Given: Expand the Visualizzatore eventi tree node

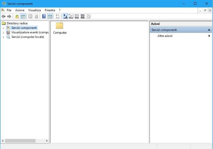Looking at the screenshot, I should (x=3, y=32).
